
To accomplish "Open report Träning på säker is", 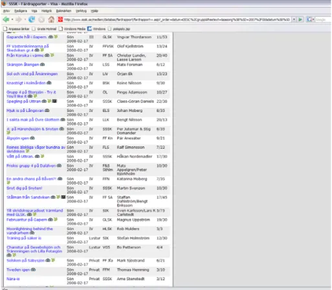I will (x=24, y=238).
